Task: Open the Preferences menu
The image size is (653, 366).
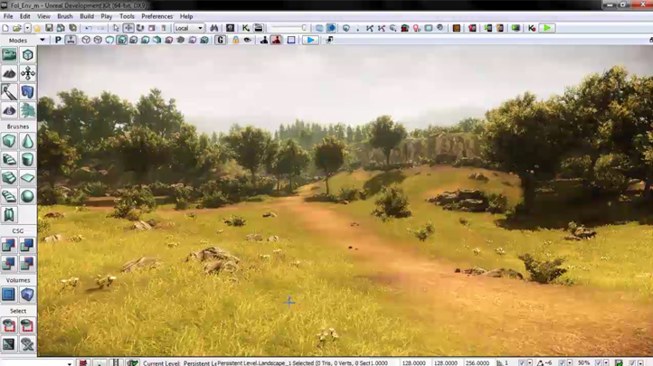Action: tap(157, 16)
